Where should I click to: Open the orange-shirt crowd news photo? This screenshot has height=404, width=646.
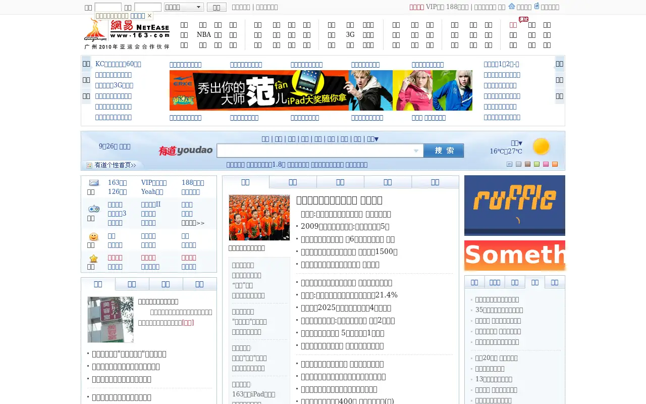259,218
